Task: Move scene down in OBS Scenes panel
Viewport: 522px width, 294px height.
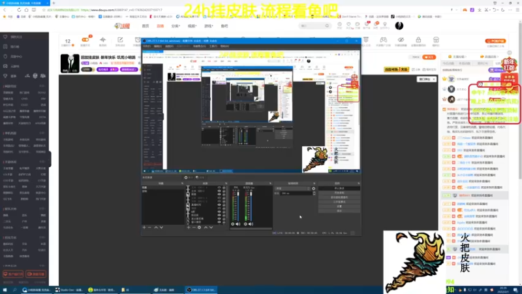Action: [x=161, y=227]
